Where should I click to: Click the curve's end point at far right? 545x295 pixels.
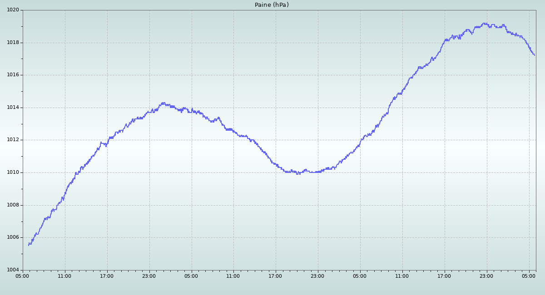[535, 55]
